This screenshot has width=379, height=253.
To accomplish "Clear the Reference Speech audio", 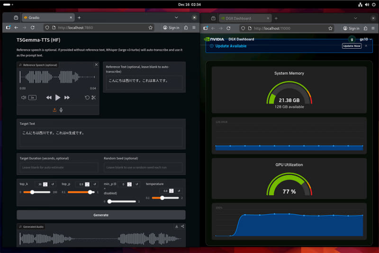I will point(96,65).
